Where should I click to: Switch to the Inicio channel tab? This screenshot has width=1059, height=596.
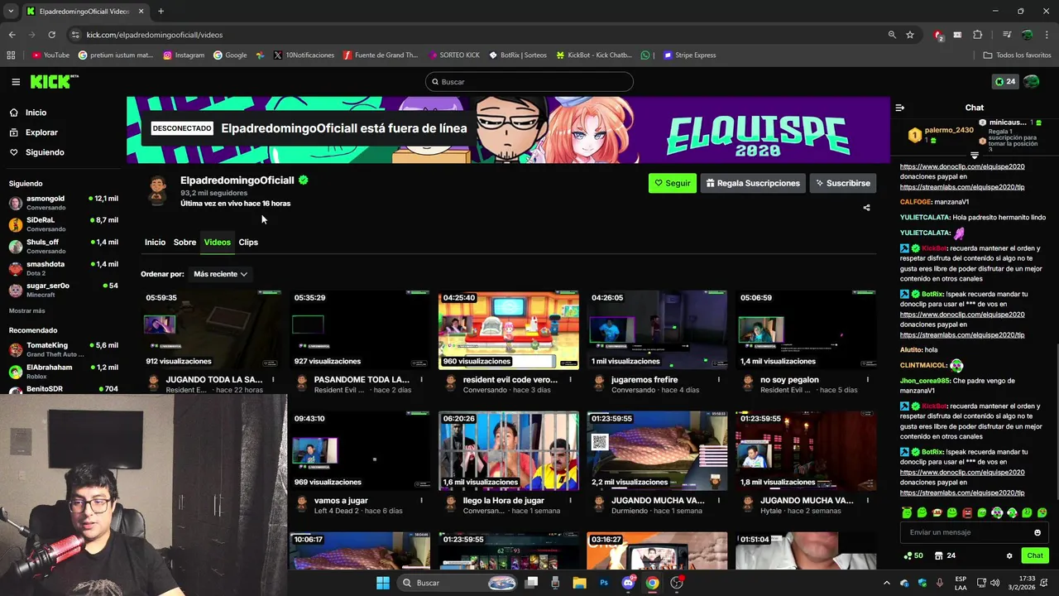pyautogui.click(x=155, y=243)
